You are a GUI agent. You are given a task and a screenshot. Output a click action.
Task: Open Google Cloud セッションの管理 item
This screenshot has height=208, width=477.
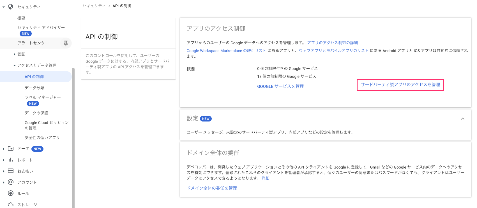pyautogui.click(x=47, y=125)
